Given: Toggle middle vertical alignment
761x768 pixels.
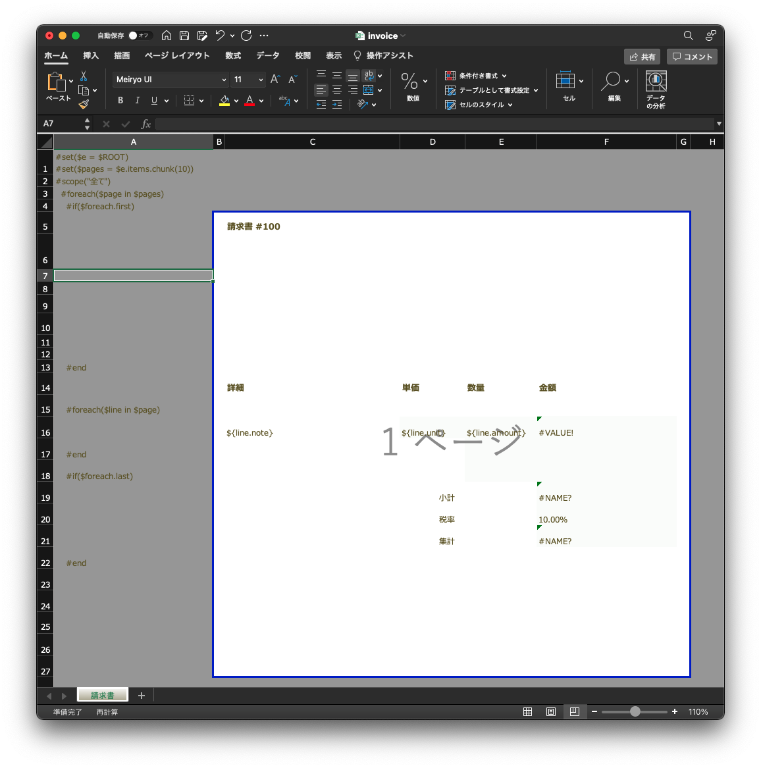Looking at the screenshot, I should (x=337, y=76).
